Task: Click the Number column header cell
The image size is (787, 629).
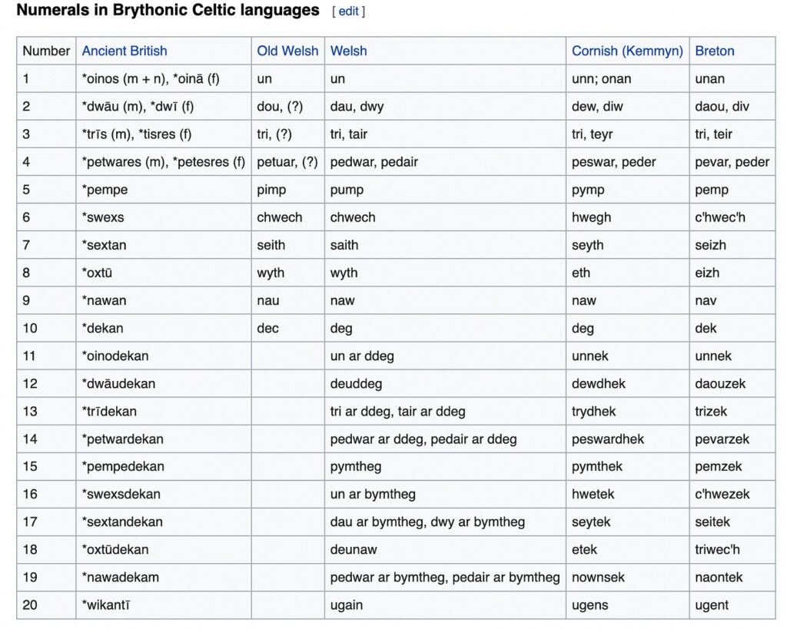Action: 46,51
